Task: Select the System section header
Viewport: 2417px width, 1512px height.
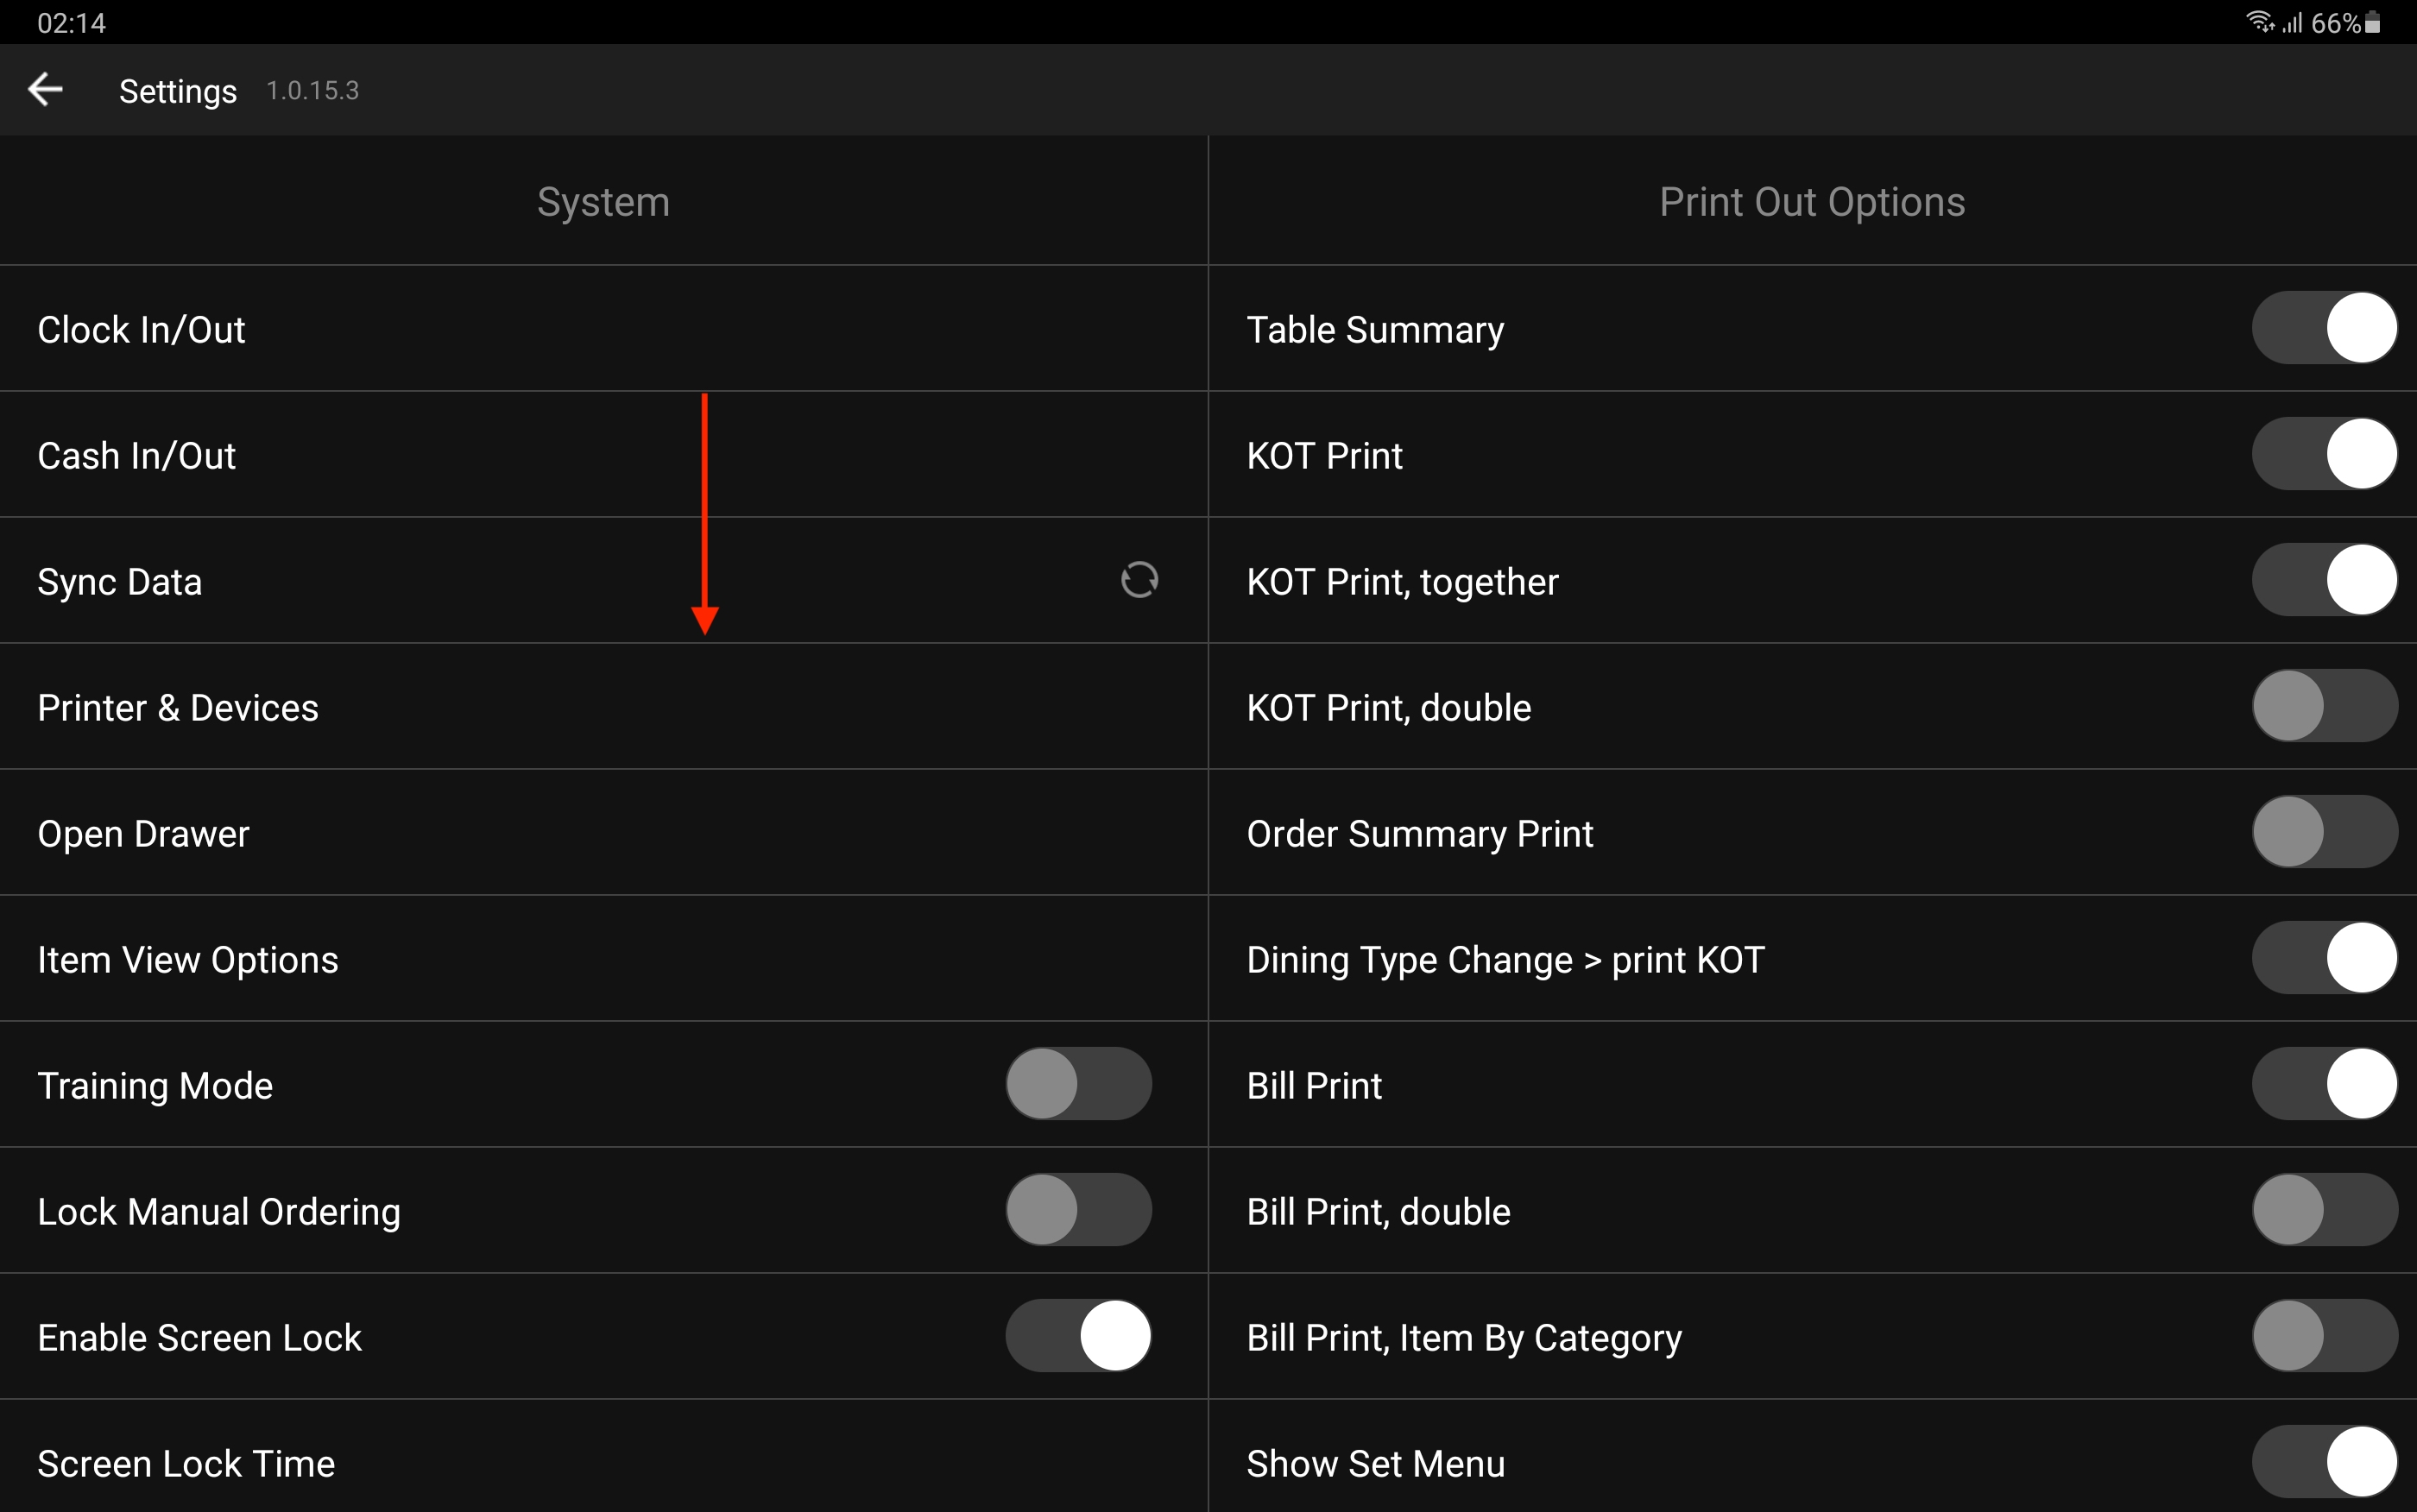Action: coord(603,202)
